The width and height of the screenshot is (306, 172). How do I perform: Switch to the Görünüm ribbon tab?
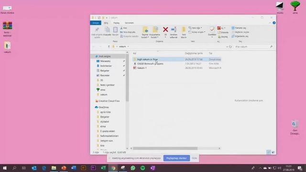click(x=129, y=23)
